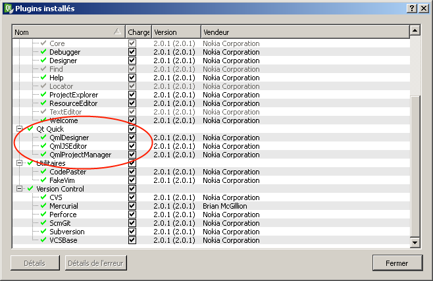Collapse the Qt Quick tree group
The height and width of the screenshot is (281, 433).
[20, 129]
